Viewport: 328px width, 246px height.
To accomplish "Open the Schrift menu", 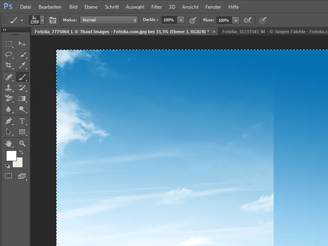I will (112, 7).
